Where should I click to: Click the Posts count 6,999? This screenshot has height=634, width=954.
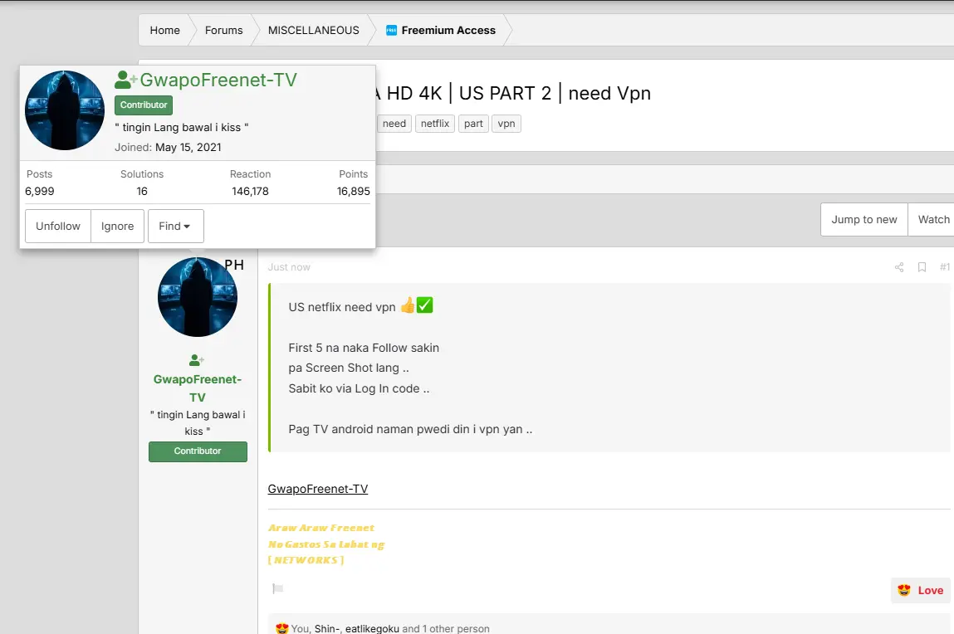[x=40, y=191]
